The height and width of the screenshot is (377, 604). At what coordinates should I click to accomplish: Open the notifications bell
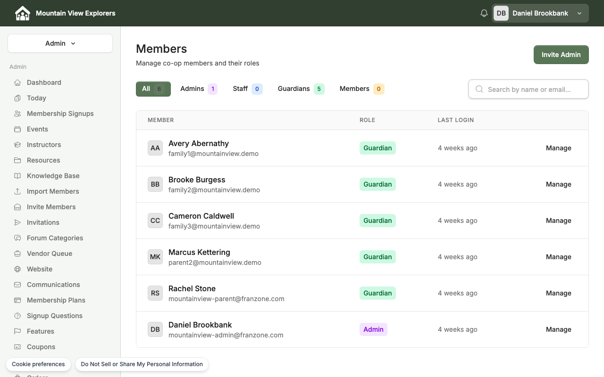click(x=484, y=13)
